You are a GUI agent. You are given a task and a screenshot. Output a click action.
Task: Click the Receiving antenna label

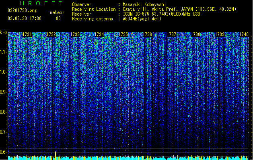(93, 19)
